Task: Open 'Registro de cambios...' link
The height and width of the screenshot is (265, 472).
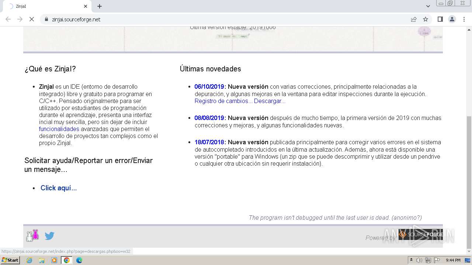Action: (x=223, y=101)
